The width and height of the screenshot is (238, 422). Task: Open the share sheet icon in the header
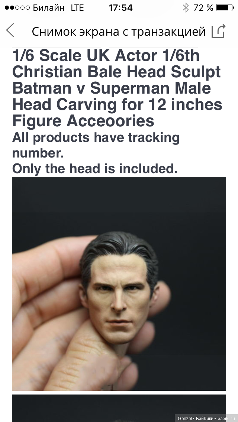(218, 31)
